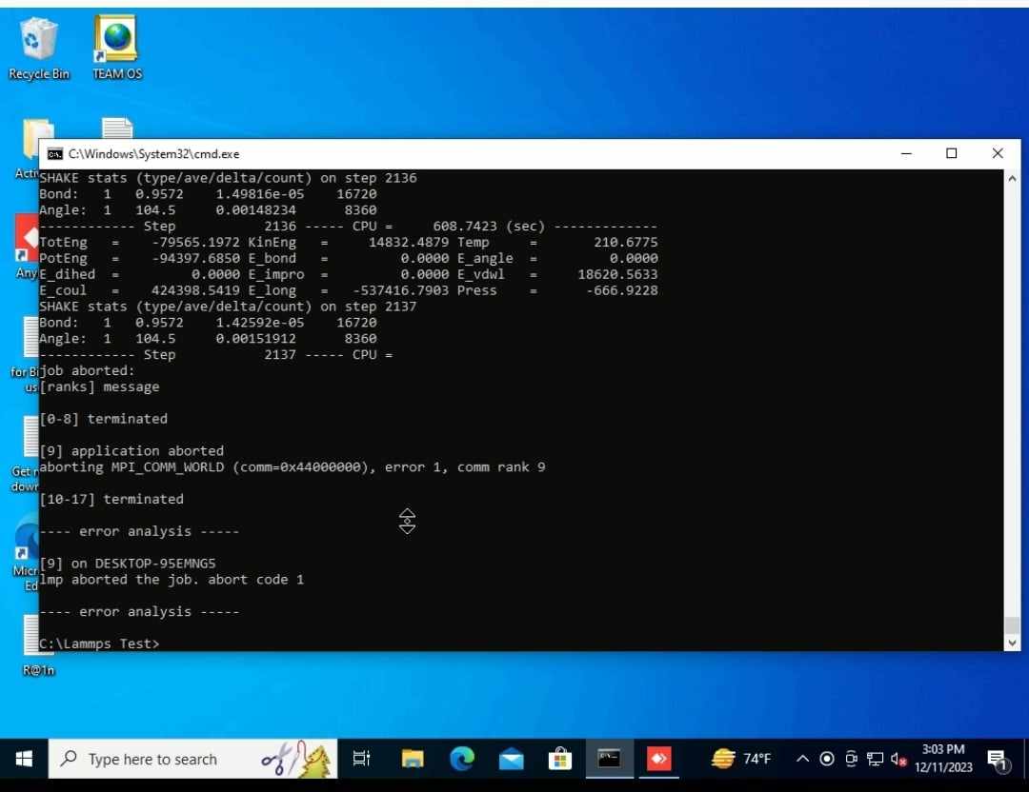Click the cmd.exe title bar icon

pyautogui.click(x=55, y=154)
